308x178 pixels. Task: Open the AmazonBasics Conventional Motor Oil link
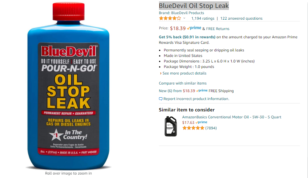click(232, 117)
